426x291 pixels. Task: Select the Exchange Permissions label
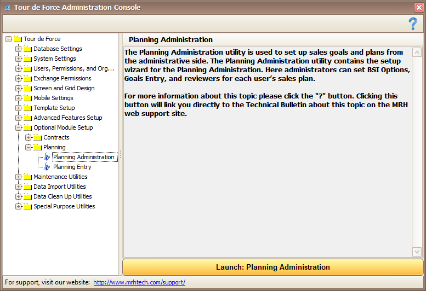[62, 78]
